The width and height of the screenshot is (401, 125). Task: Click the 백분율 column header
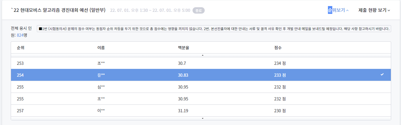click(184, 47)
